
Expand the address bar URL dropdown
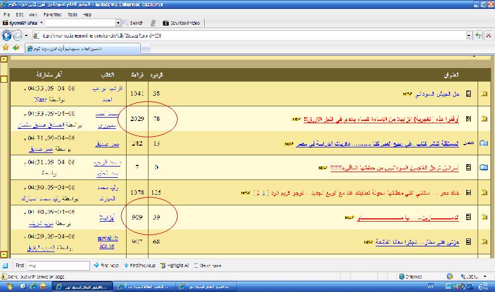(469, 35)
